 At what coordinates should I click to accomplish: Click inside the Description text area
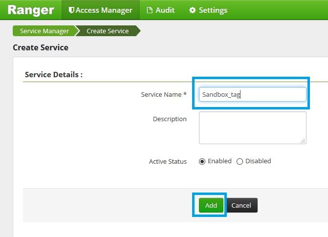click(x=253, y=128)
